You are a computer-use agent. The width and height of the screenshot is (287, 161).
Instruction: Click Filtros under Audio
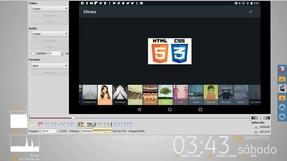50,47
